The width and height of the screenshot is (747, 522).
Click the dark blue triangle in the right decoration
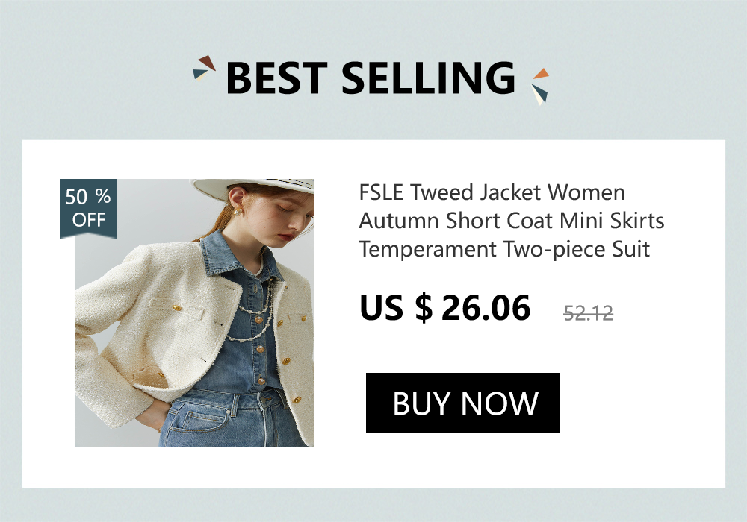tap(541, 92)
